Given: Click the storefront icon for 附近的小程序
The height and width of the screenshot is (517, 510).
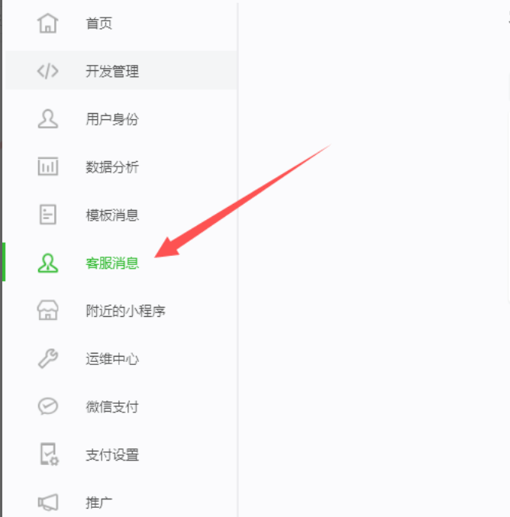Looking at the screenshot, I should (x=48, y=310).
